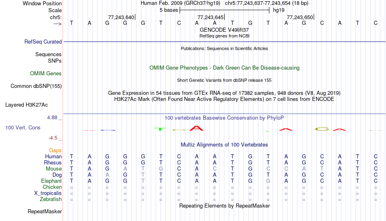Select the Gaps row label
The width and height of the screenshot is (386, 221).
[x=55, y=150]
